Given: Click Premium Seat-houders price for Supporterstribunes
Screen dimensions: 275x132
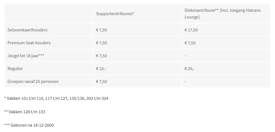Looking at the screenshot, I should coord(101,43).
